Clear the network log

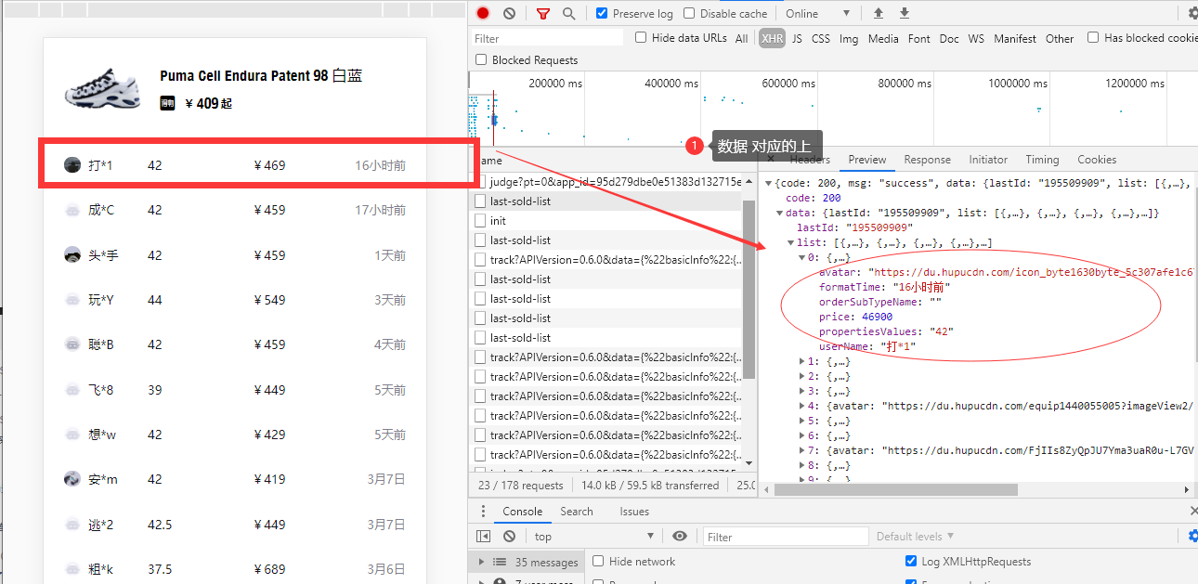(509, 13)
